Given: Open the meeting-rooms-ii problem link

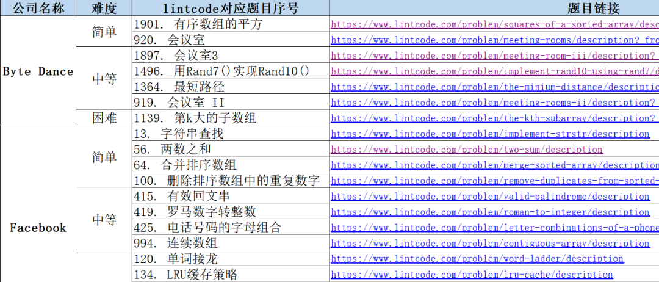Looking at the screenshot, I should point(495,103).
